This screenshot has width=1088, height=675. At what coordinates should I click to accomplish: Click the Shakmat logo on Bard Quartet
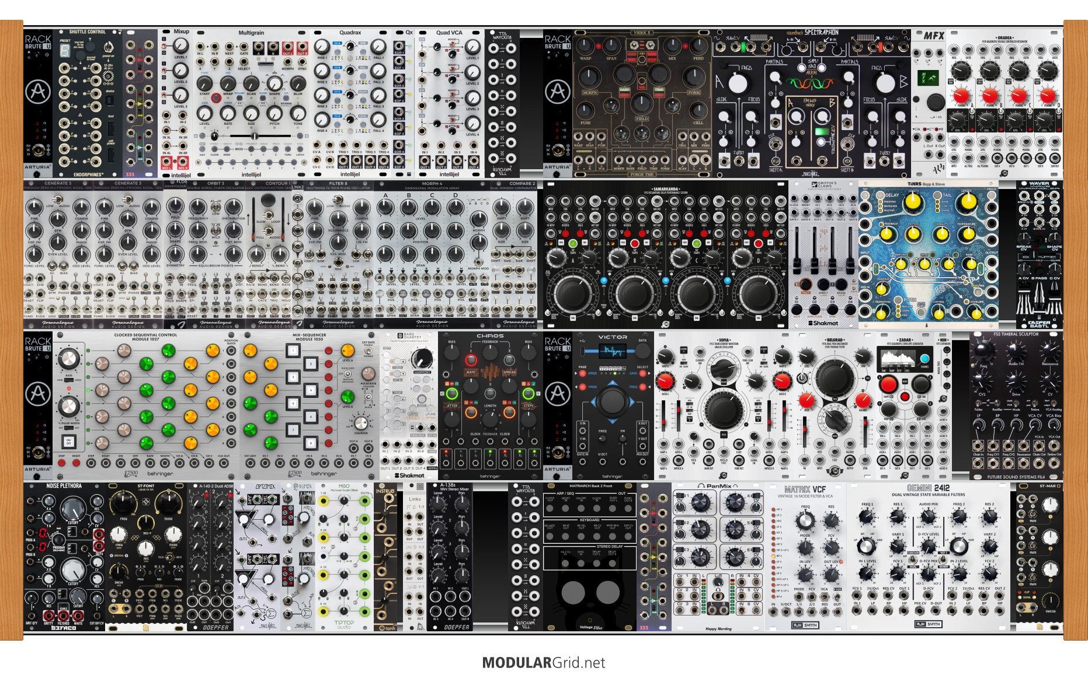tap(409, 475)
